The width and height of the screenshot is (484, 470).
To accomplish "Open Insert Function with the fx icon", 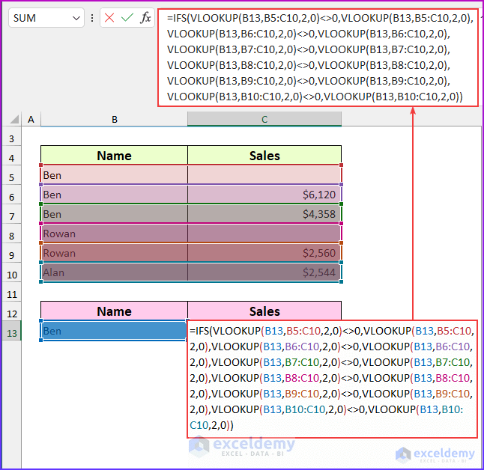I will [x=145, y=17].
